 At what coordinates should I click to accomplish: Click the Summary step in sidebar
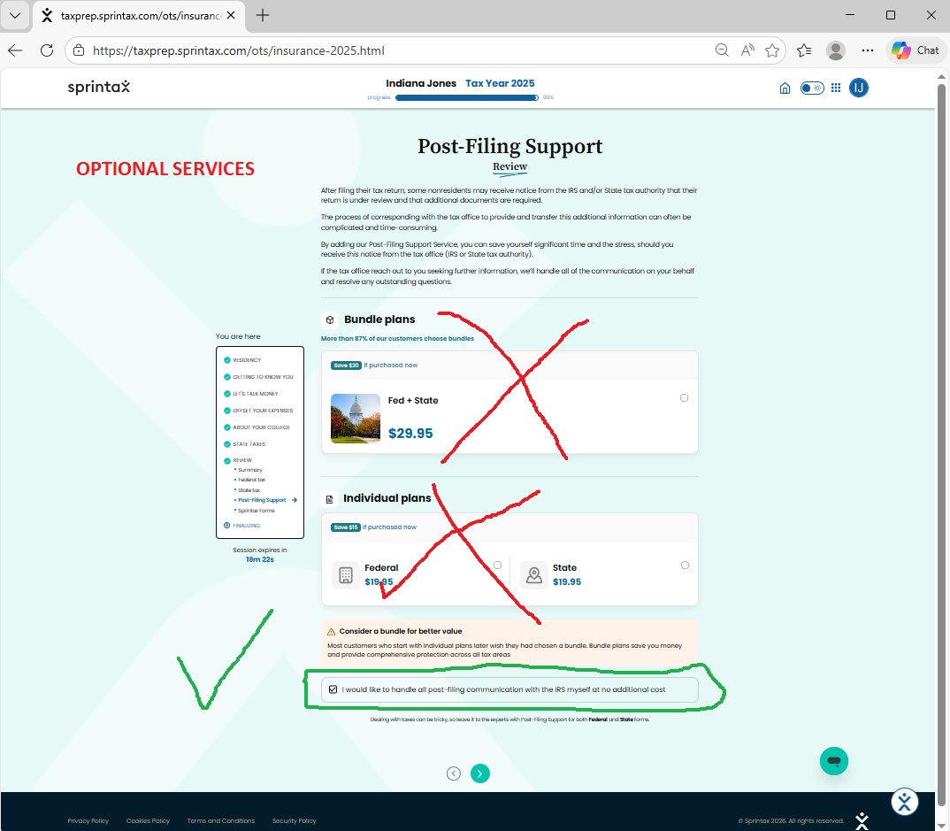tap(249, 470)
